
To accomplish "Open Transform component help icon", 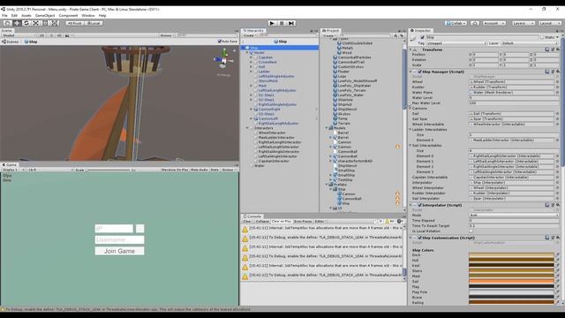I will pos(547,49).
